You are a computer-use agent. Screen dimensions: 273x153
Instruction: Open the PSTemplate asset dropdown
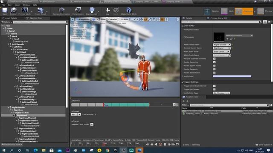[239, 36]
